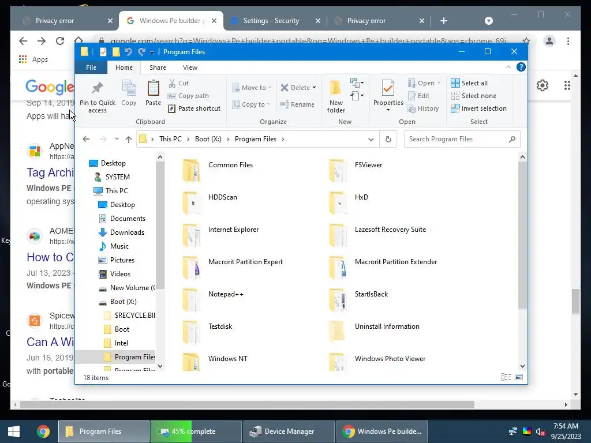Open the File menu tab
591x443 pixels.
(x=91, y=67)
